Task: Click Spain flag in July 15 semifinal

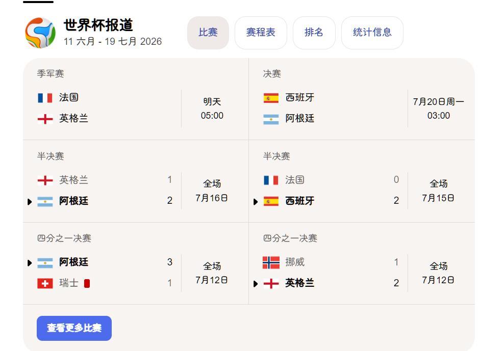Action: tap(271, 201)
